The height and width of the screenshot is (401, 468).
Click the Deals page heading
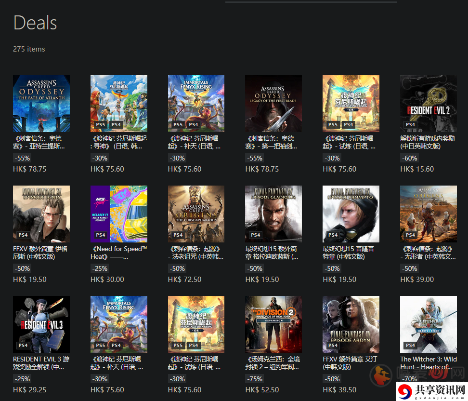pyautogui.click(x=35, y=23)
